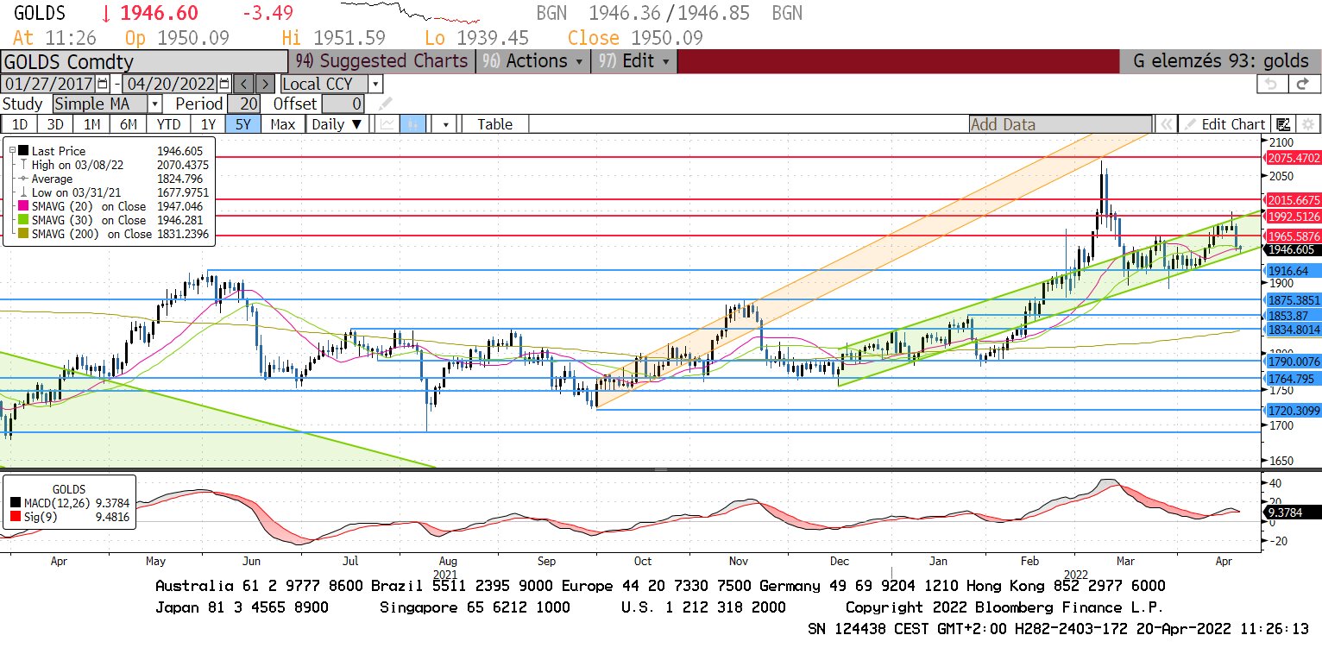Click the SMAVG (20) pink color swatch
This screenshot has width=1322, height=654.
click(x=23, y=206)
